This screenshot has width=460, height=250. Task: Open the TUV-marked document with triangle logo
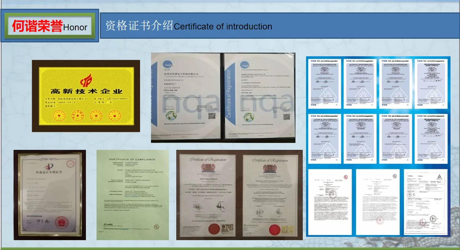[x=426, y=202]
